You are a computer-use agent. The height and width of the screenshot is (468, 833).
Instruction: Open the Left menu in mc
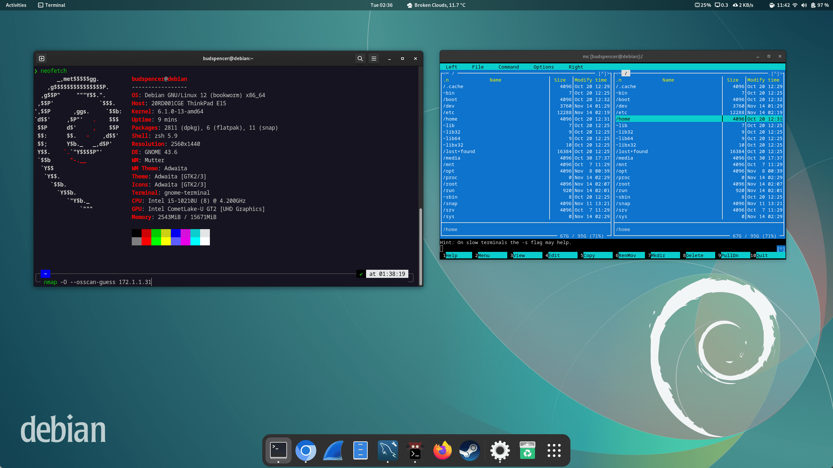(x=451, y=67)
